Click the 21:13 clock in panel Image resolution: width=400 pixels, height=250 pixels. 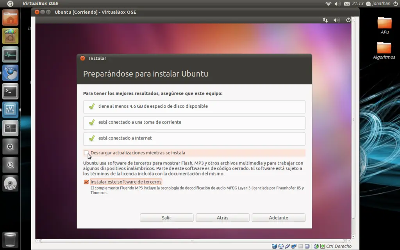358,4
